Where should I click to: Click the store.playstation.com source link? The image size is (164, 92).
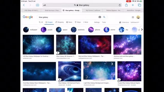click(x=63, y=58)
